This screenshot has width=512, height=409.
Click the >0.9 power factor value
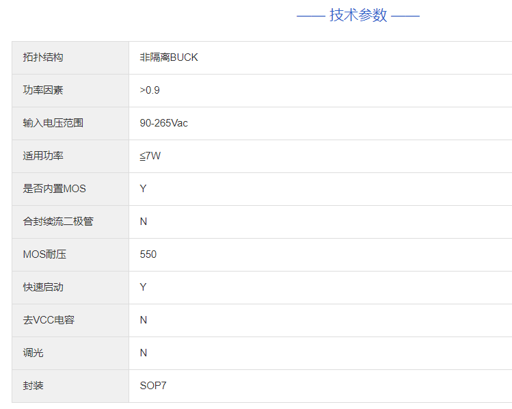tap(150, 90)
